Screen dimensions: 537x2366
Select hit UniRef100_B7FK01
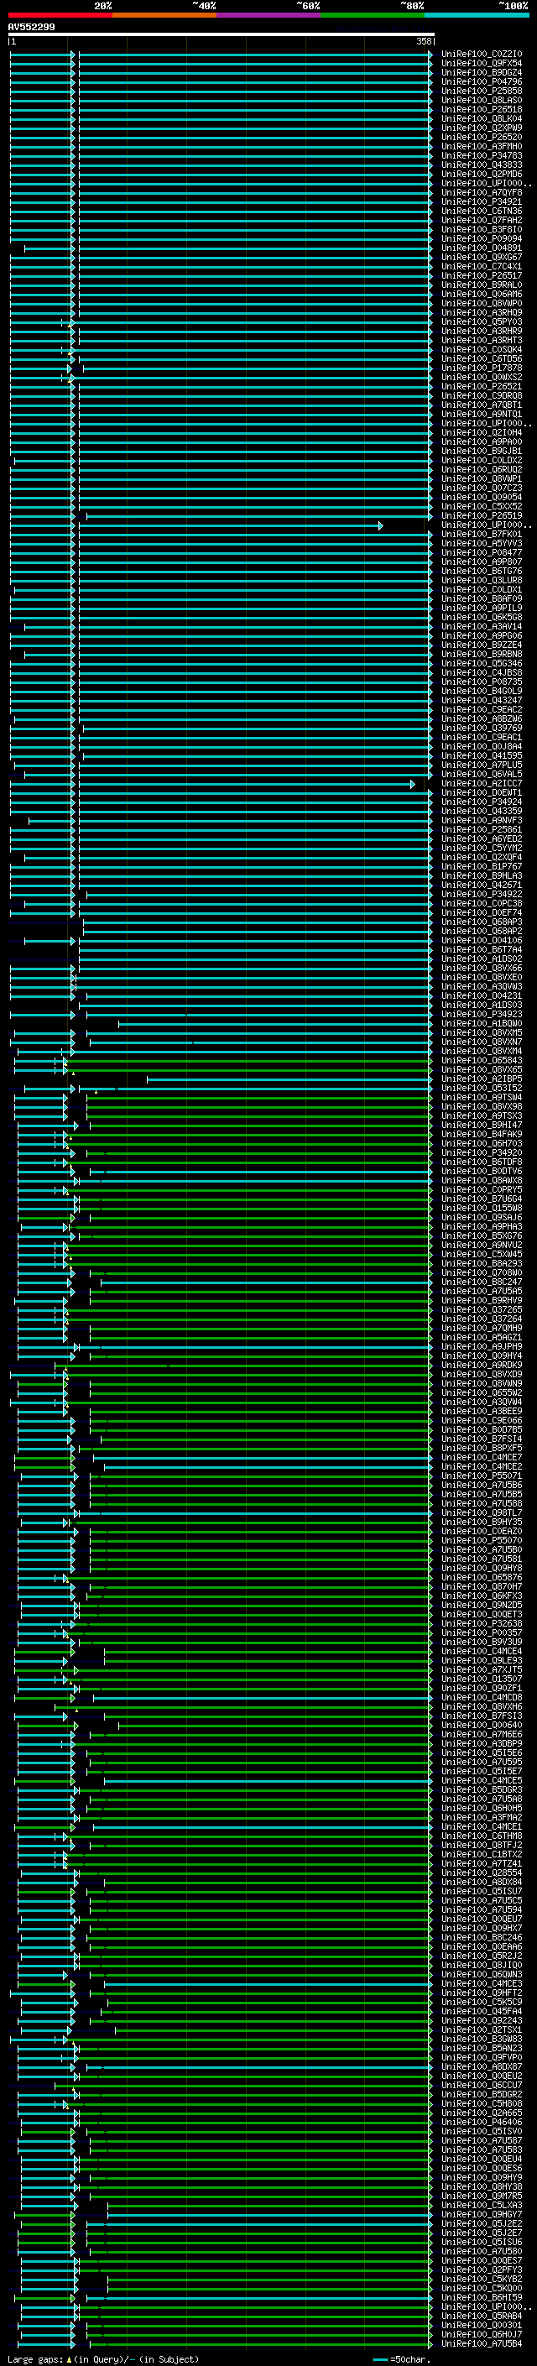coord(482,534)
